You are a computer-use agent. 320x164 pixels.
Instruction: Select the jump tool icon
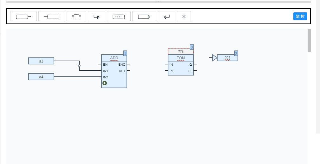coord(96,16)
